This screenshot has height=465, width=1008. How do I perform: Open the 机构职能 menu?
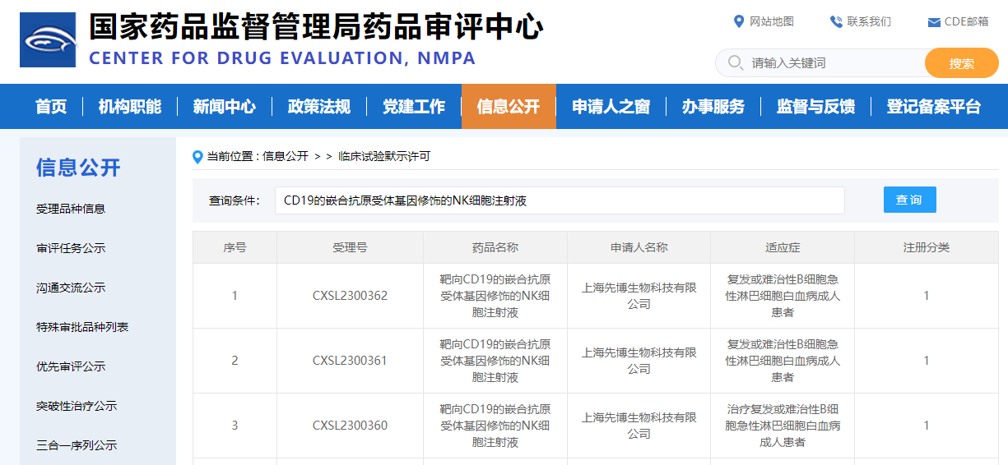pyautogui.click(x=130, y=107)
